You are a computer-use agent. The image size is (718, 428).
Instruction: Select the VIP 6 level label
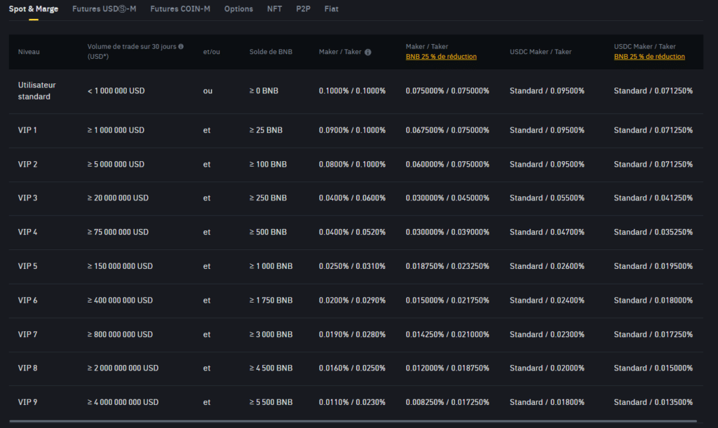(x=27, y=301)
